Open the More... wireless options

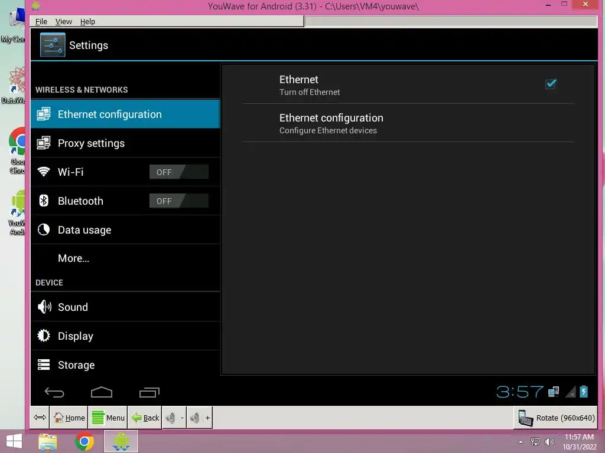[x=125, y=258]
